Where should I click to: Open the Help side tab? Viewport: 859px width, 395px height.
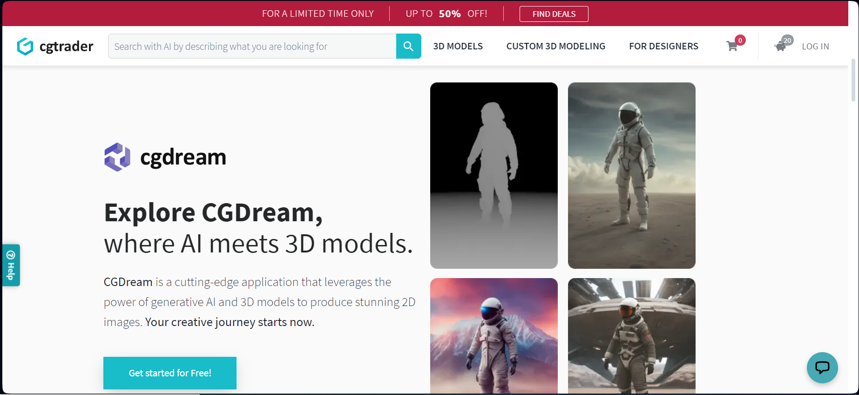[x=11, y=265]
